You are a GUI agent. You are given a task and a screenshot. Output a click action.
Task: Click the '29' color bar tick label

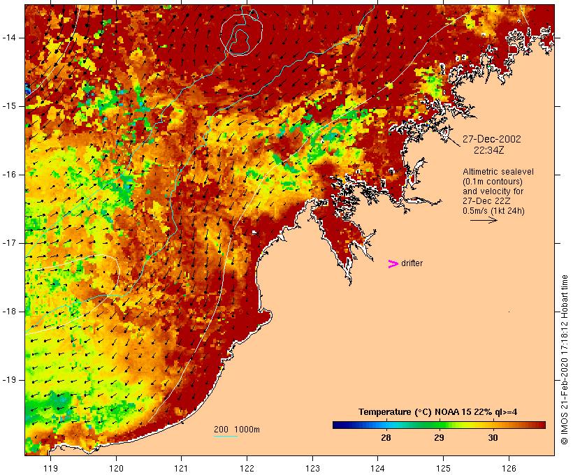pos(440,437)
